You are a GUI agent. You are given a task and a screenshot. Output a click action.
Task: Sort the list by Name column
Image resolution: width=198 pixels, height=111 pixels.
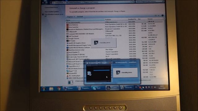coord(85,20)
